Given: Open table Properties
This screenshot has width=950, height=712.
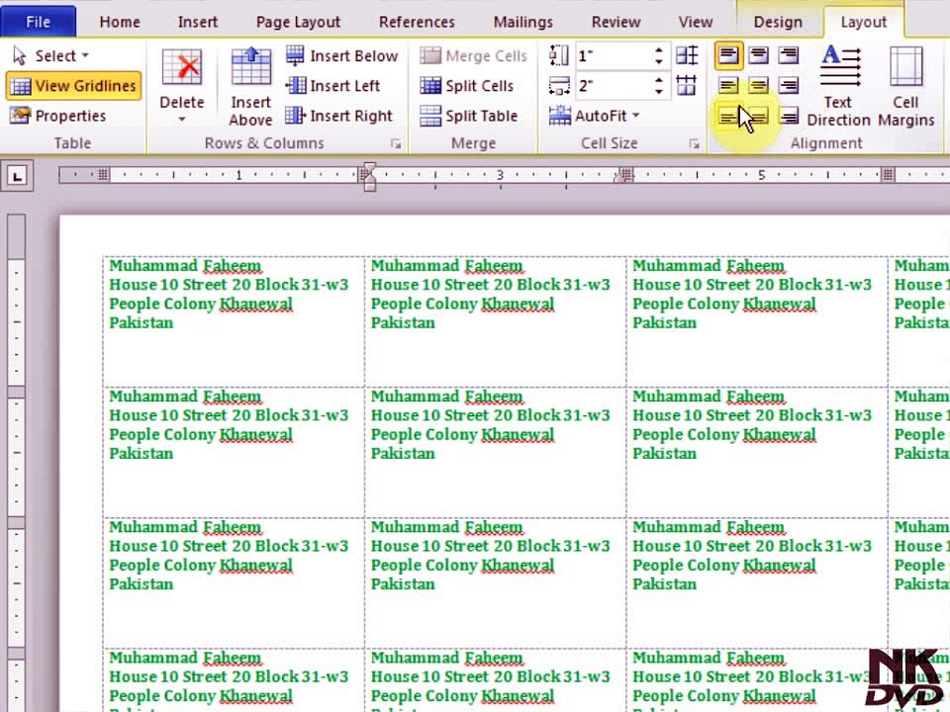Looking at the screenshot, I should point(57,115).
